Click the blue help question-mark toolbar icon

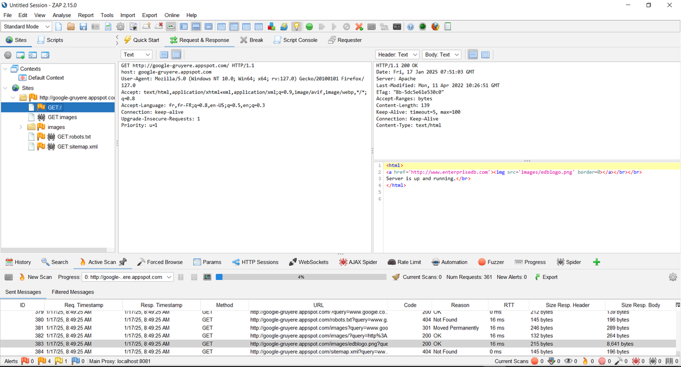410,27
